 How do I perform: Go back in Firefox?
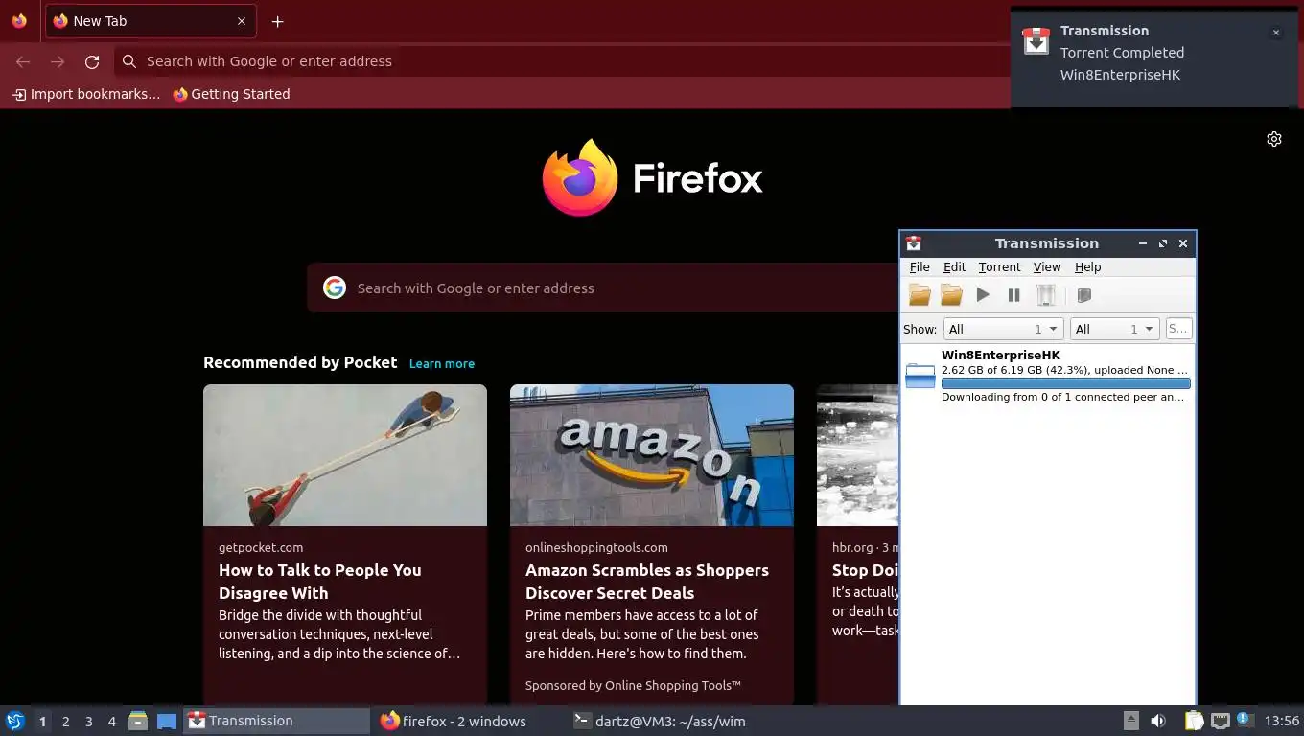pyautogui.click(x=23, y=61)
